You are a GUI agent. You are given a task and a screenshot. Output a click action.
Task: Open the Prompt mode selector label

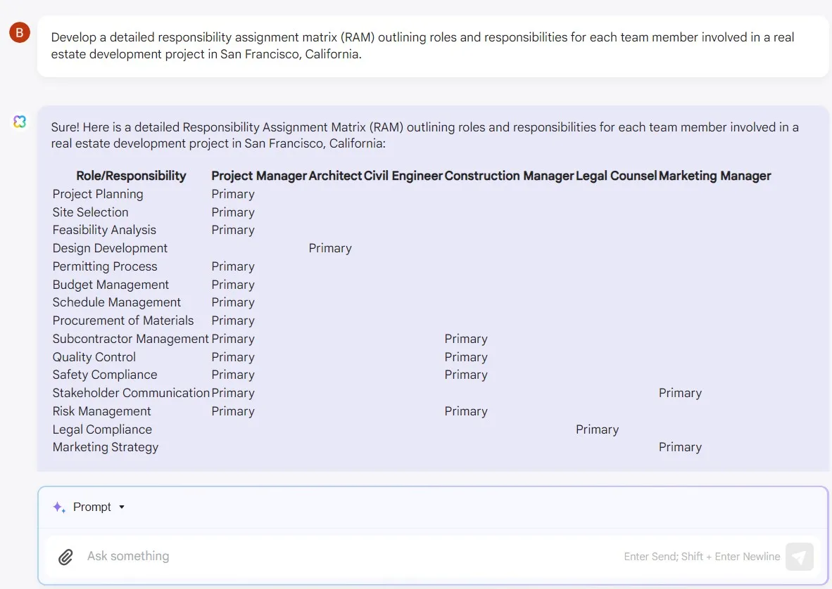pos(92,507)
